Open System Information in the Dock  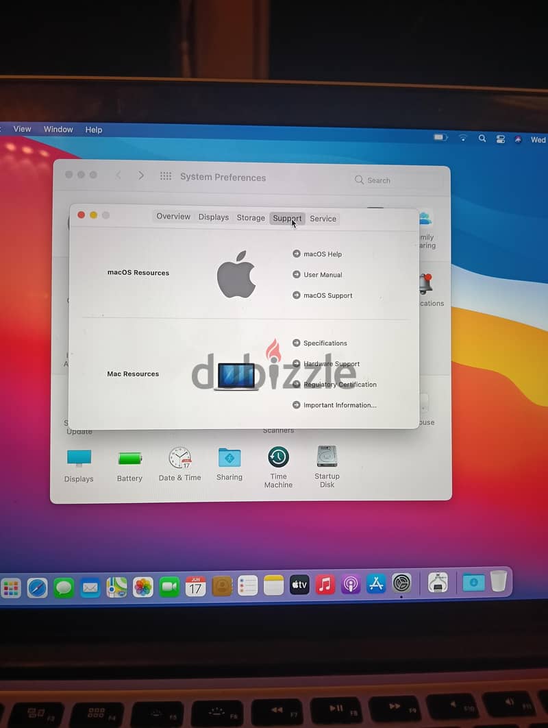[438, 582]
